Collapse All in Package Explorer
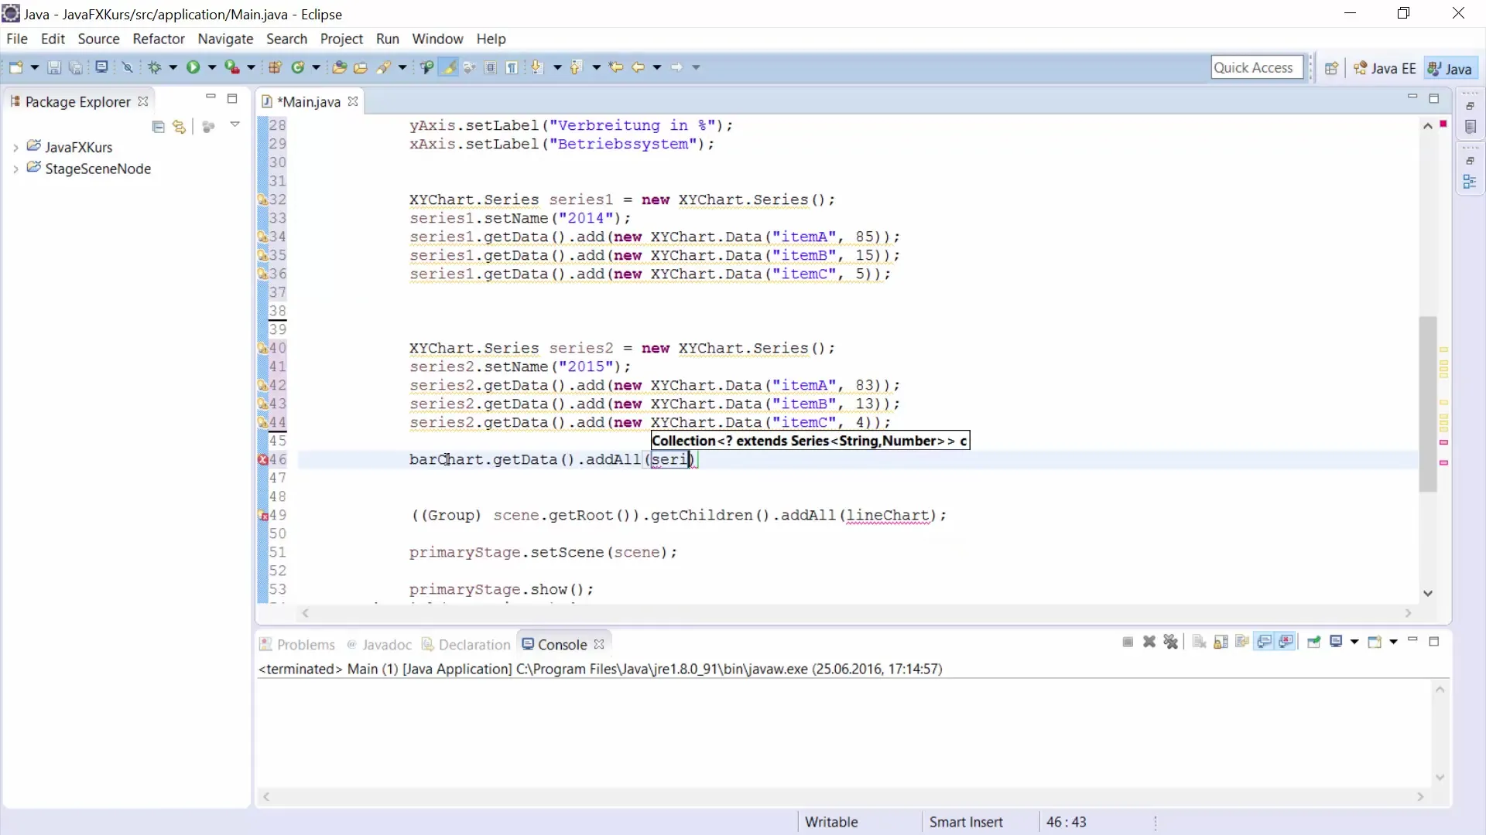This screenshot has width=1486, height=835. (x=159, y=127)
